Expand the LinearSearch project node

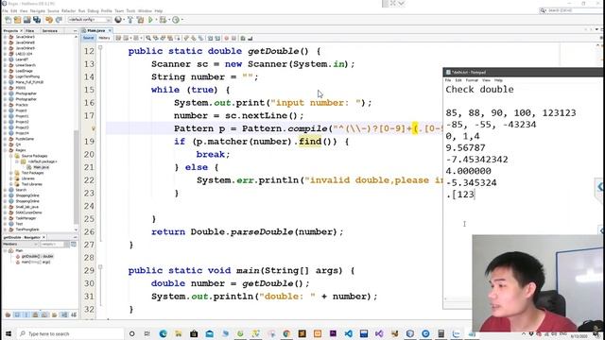pos(6,65)
